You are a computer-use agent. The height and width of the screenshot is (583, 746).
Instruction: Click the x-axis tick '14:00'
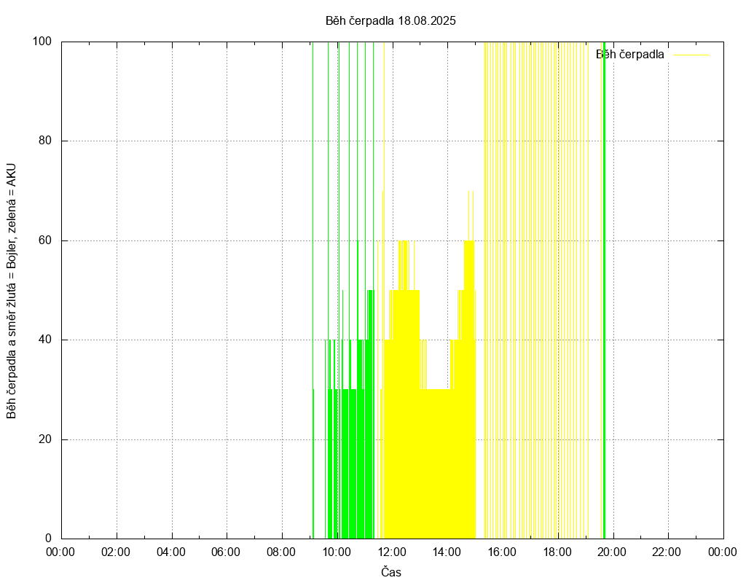(447, 552)
